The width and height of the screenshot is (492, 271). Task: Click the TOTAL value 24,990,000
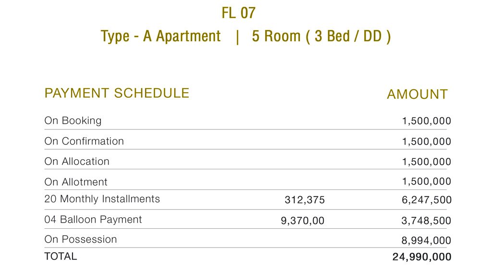[422, 257]
